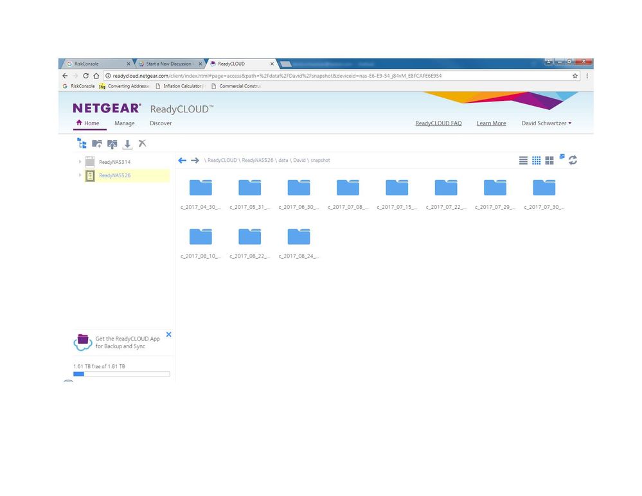The width and height of the screenshot is (642, 496).
Task: Click the download toolbar icon
Action: 127,144
